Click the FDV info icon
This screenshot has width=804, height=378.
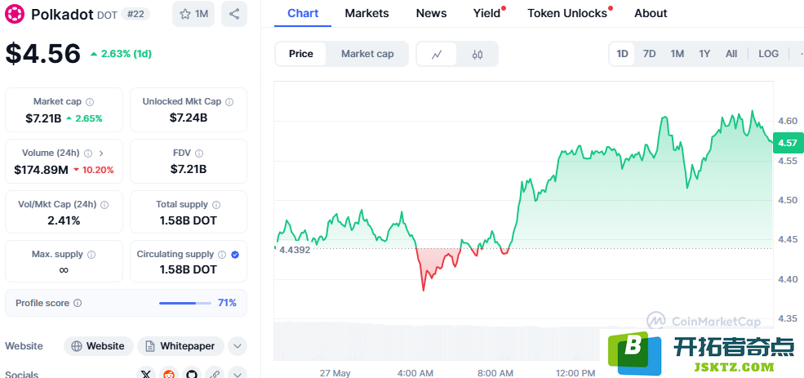pyautogui.click(x=199, y=153)
